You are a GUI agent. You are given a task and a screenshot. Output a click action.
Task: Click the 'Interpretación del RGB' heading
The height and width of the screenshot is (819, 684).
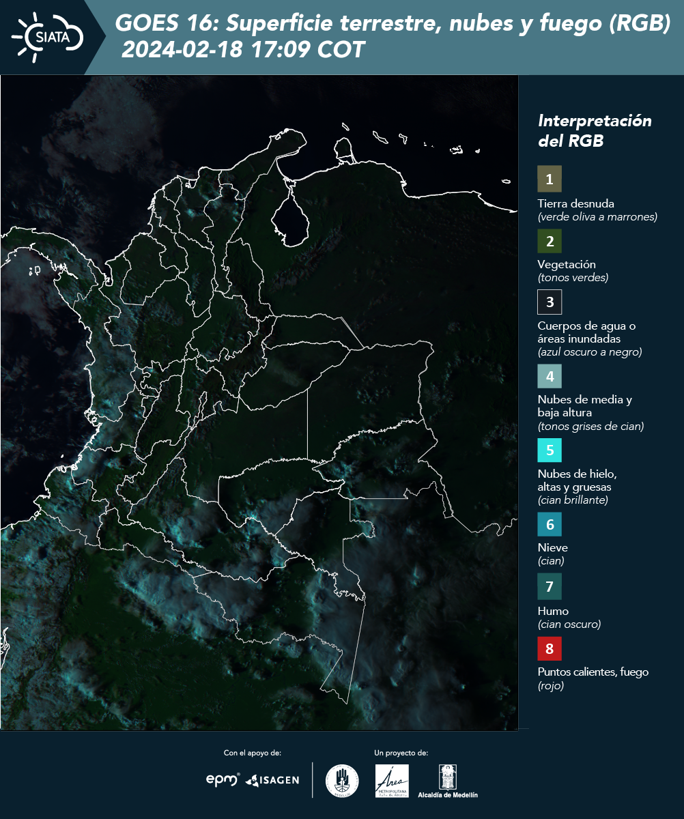pyautogui.click(x=595, y=131)
